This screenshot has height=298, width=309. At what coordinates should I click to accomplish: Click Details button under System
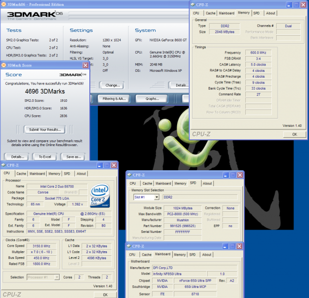click(179, 85)
